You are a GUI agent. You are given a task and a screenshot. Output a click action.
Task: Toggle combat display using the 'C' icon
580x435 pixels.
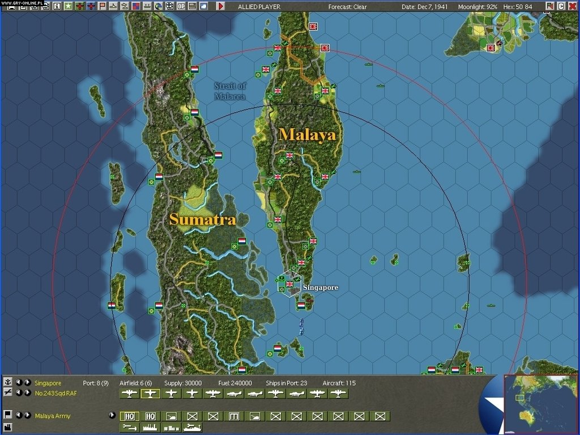(561, 6)
